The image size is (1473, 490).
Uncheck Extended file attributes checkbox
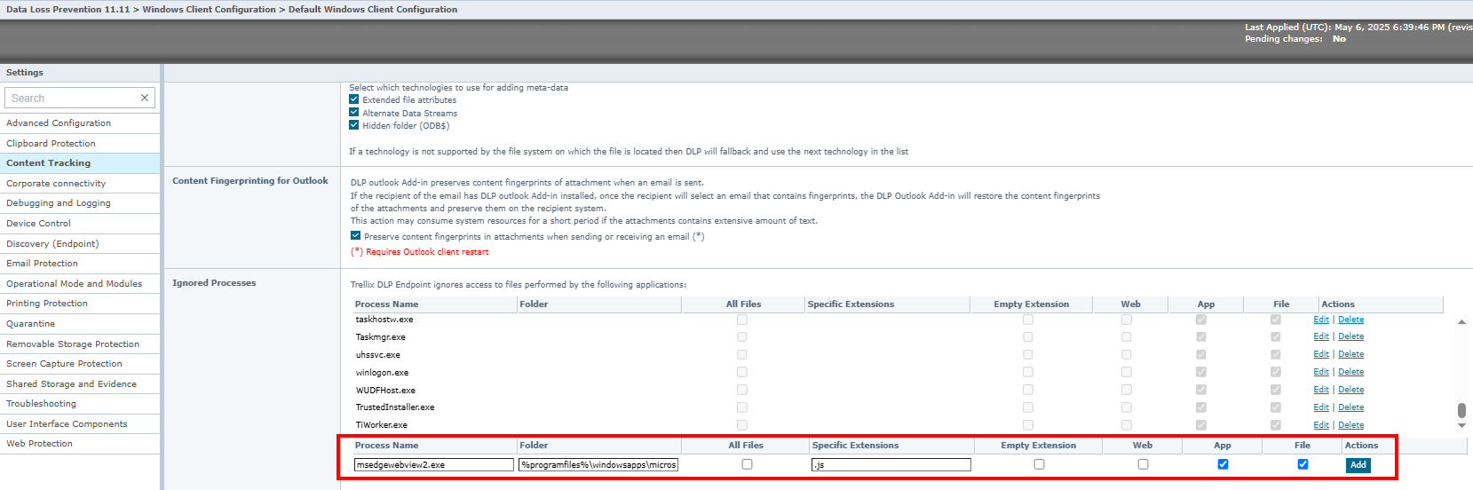(x=354, y=100)
